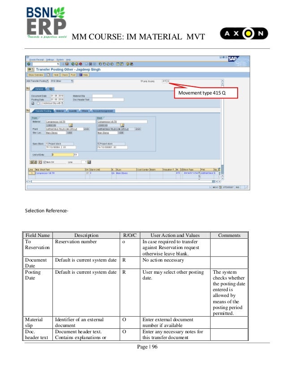Viewport: 286px width, 370px height.
Task: Click the Create New Session icon
Action: pyautogui.click(x=117, y=64)
